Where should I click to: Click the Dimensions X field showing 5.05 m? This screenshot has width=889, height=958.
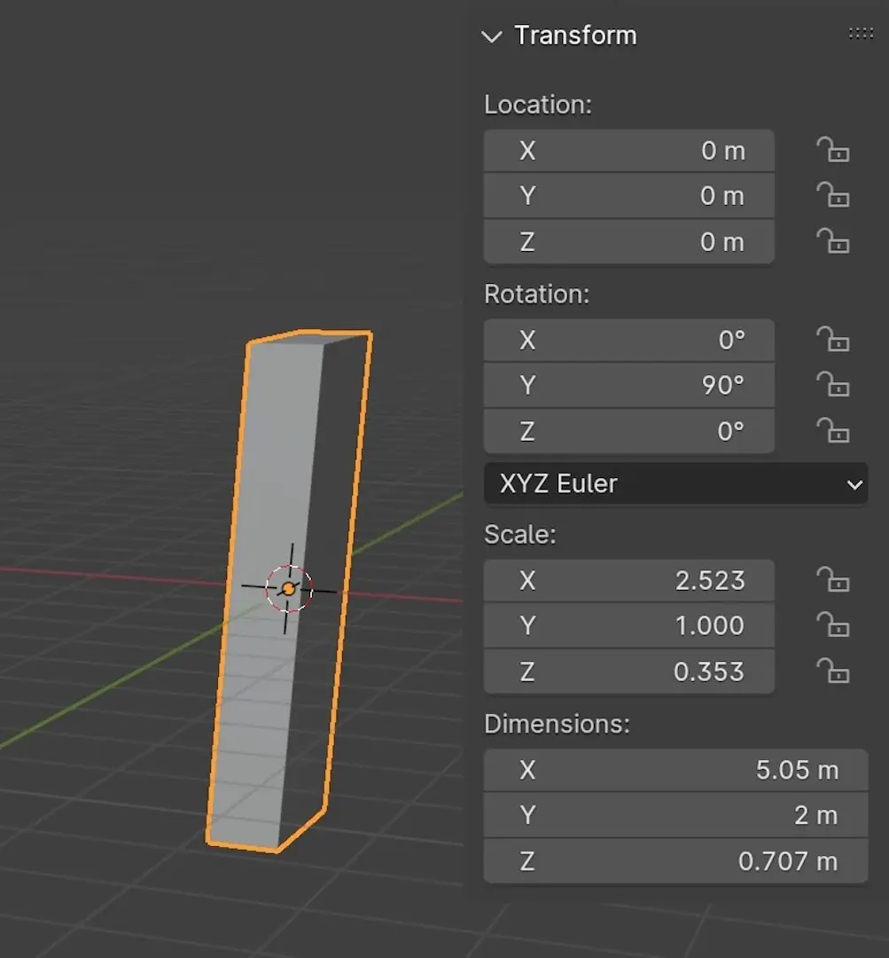(675, 770)
